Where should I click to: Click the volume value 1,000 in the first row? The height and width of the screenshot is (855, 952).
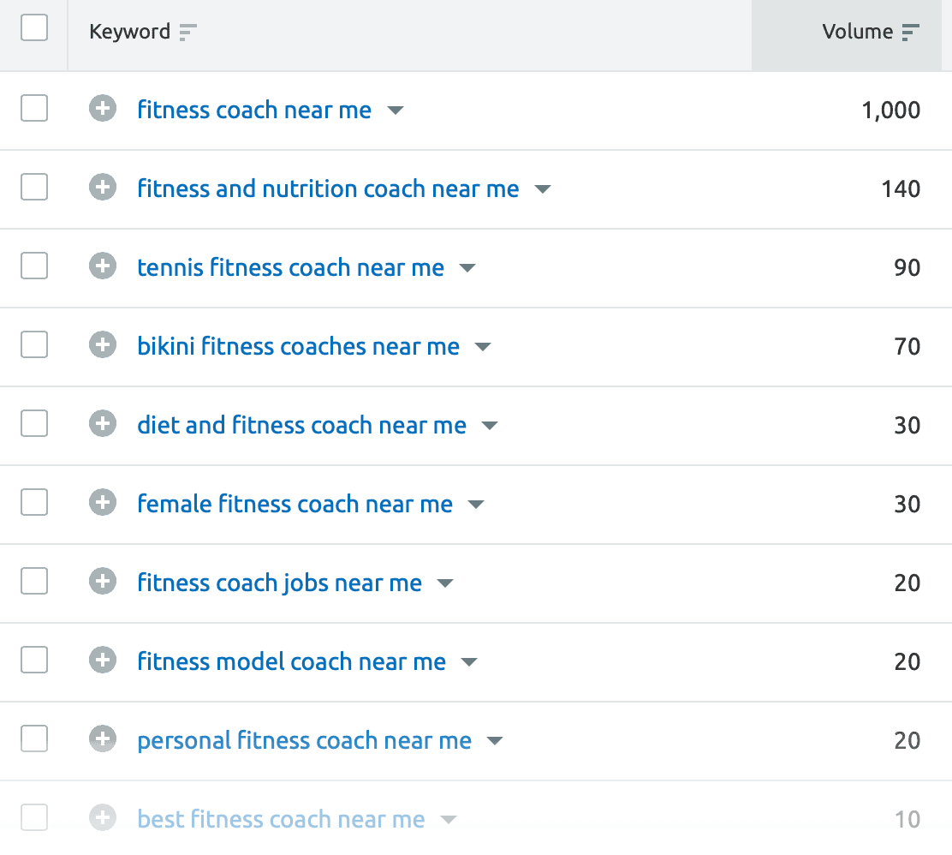pos(891,110)
